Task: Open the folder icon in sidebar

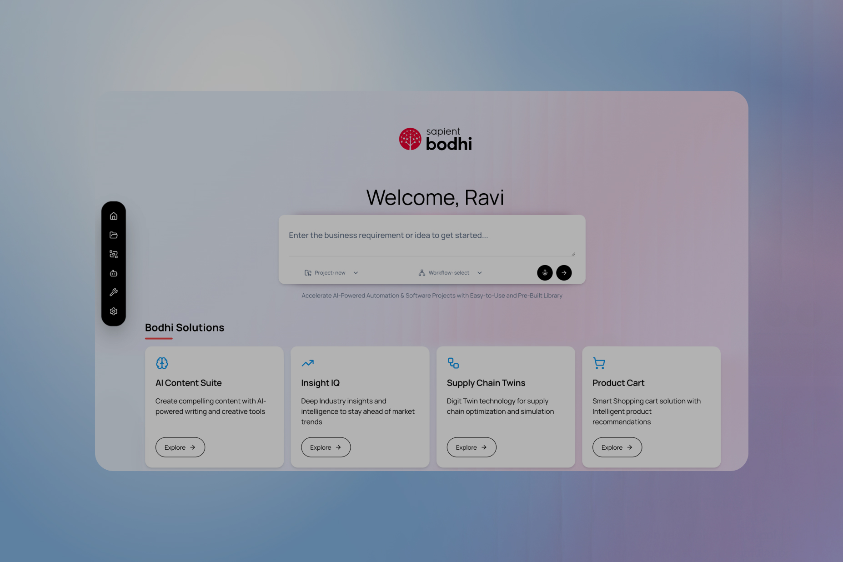Action: point(114,235)
